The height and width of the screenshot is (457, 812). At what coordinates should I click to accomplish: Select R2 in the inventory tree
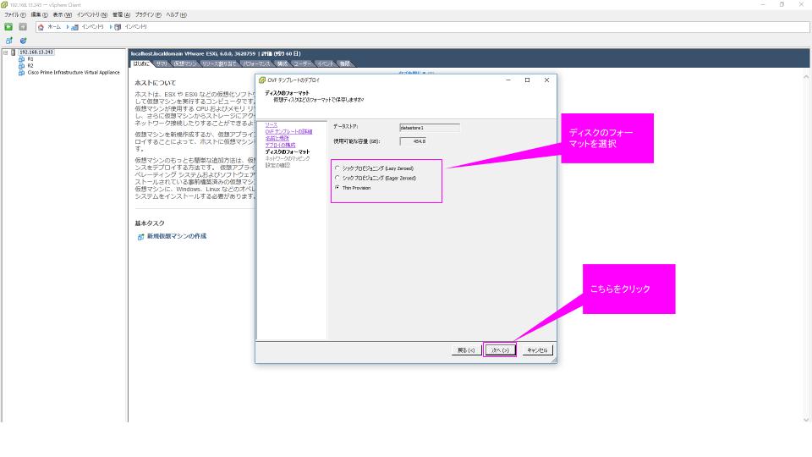point(30,66)
